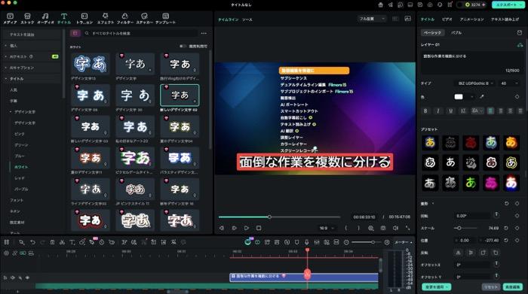Set text alignment to center

[501, 111]
